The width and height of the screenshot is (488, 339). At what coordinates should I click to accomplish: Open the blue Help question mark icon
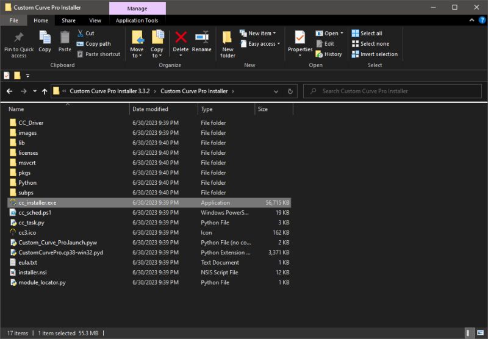pos(482,20)
